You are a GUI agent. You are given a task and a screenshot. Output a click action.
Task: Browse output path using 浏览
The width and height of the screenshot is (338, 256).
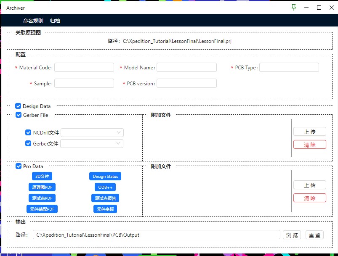pyautogui.click(x=292, y=235)
